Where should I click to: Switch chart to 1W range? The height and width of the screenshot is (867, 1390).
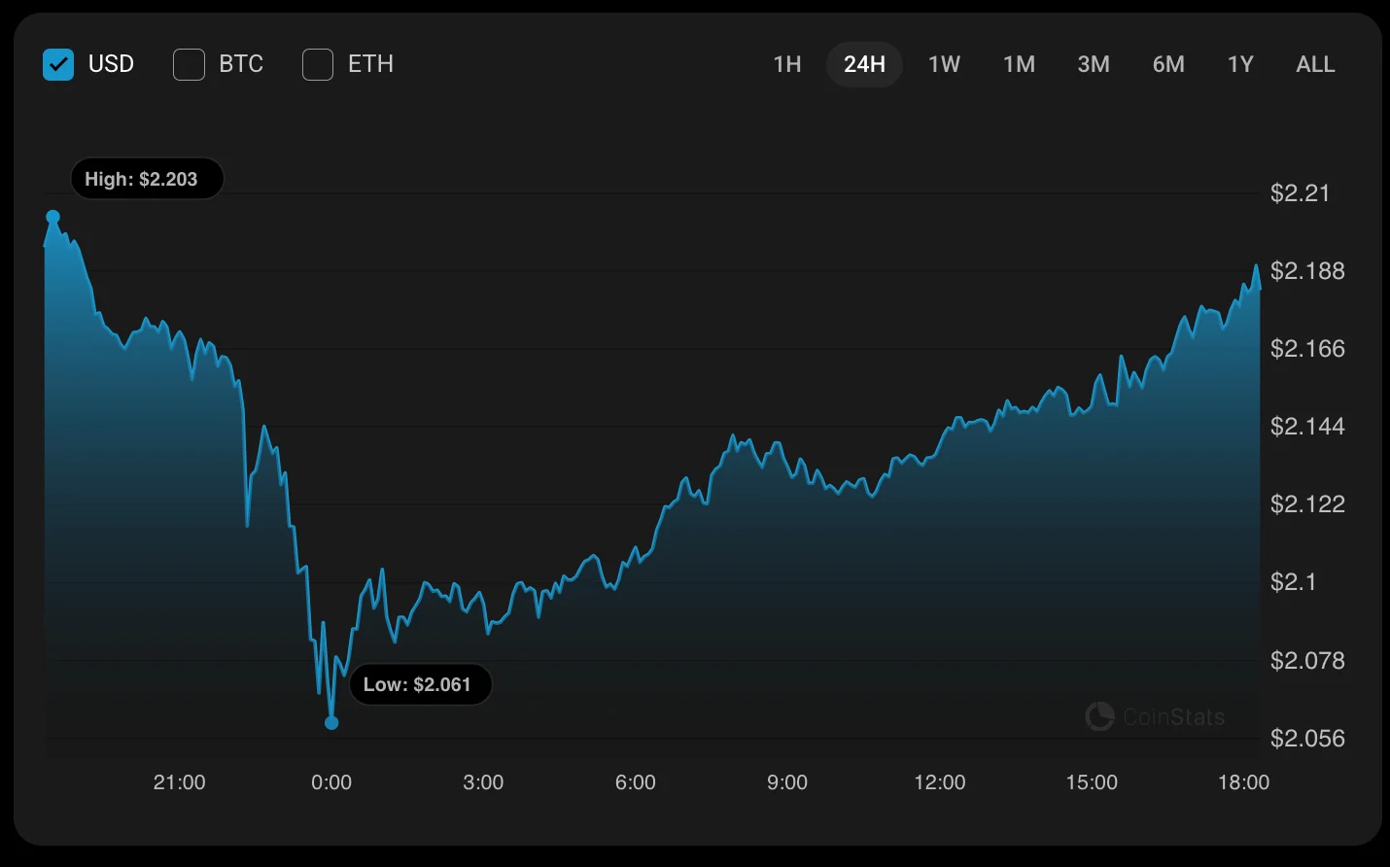[x=944, y=64]
